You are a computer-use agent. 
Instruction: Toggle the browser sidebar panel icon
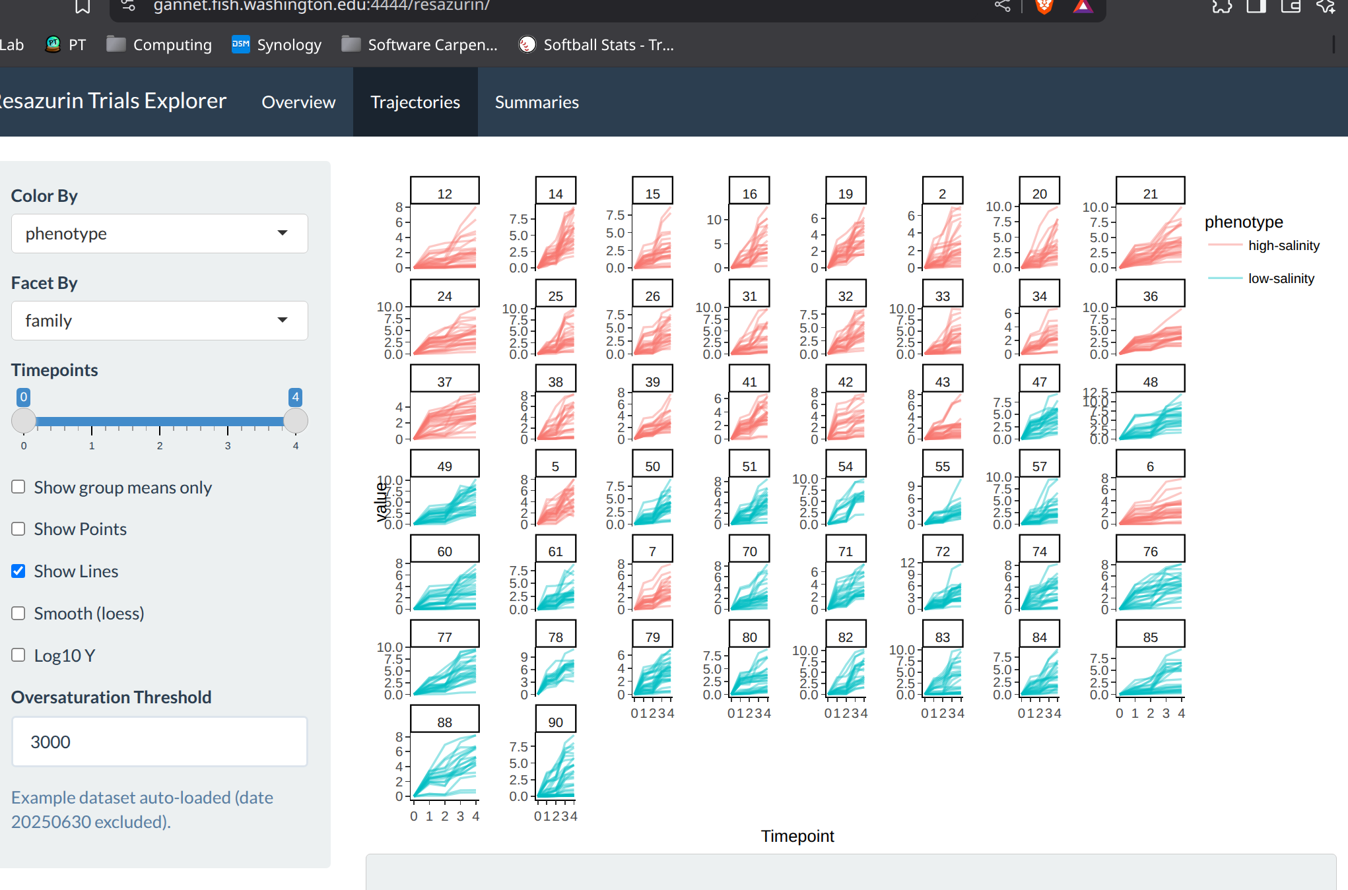1256,7
